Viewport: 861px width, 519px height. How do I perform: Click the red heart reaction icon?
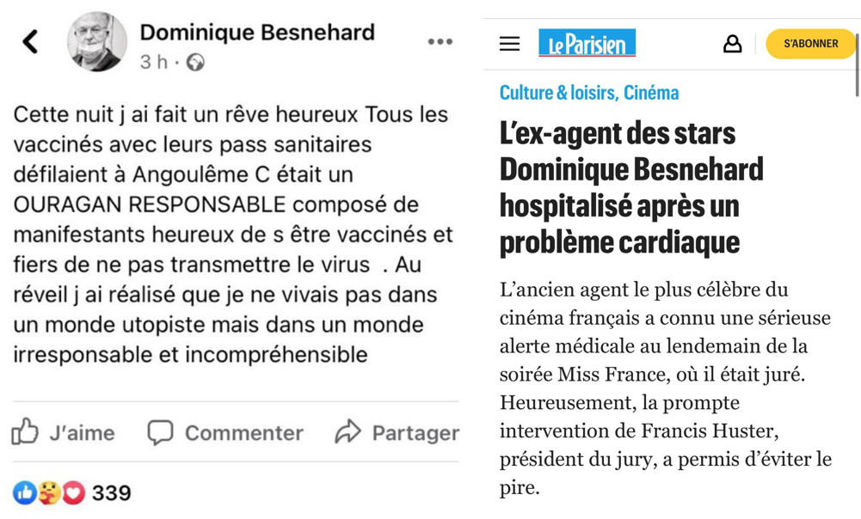74,492
